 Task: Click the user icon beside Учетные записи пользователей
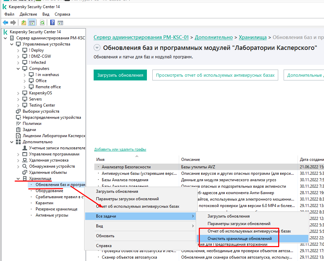(x=25, y=148)
